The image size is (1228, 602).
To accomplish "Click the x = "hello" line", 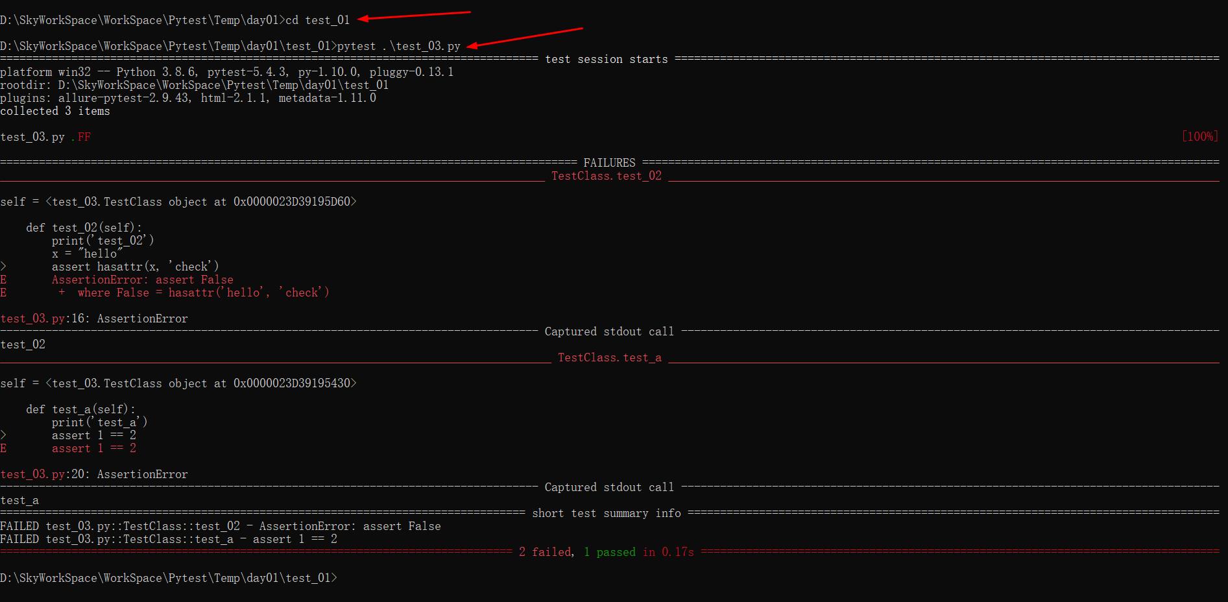I will coord(87,254).
